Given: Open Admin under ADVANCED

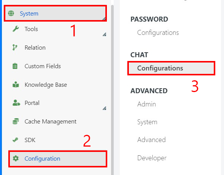Looking at the screenshot, I should (147, 104).
